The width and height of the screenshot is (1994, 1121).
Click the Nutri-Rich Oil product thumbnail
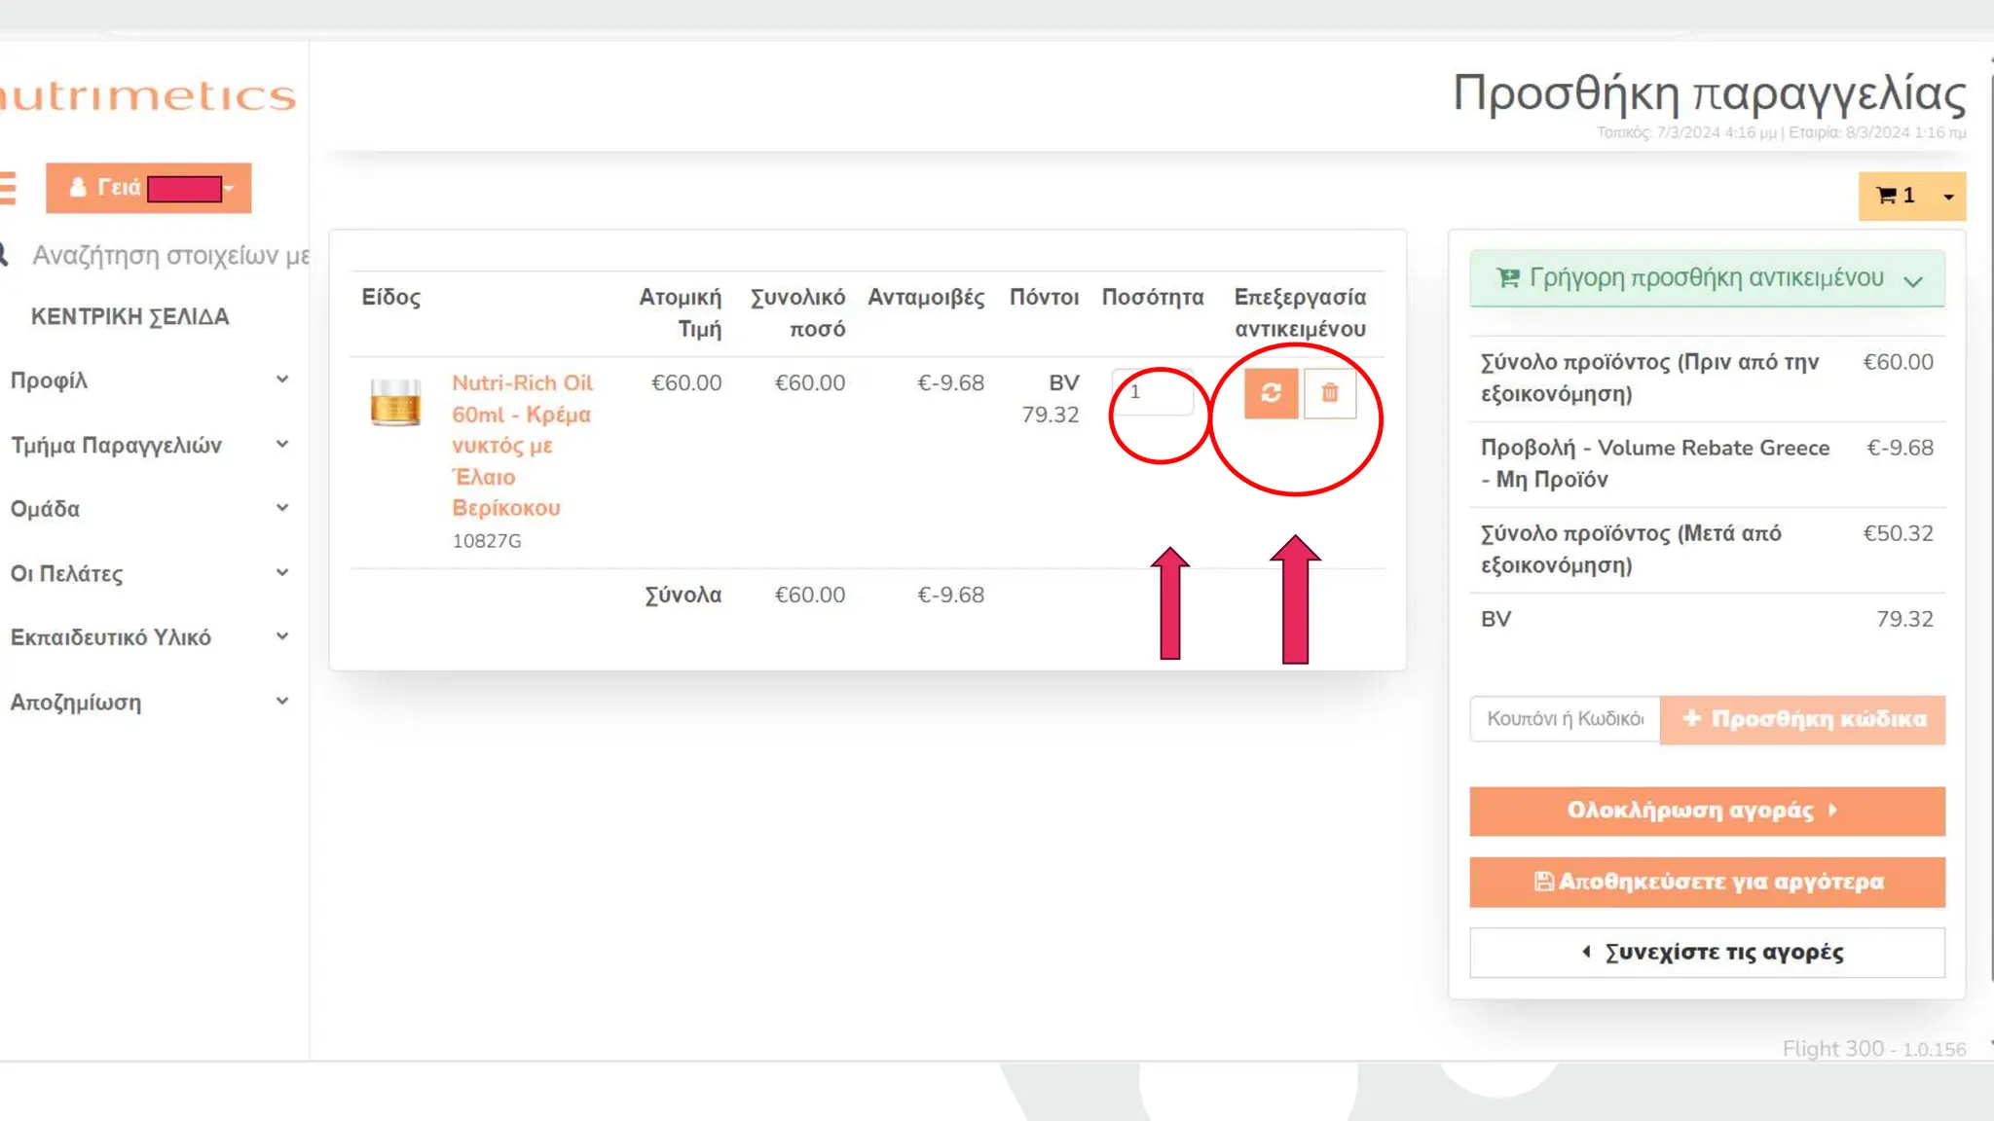click(395, 402)
